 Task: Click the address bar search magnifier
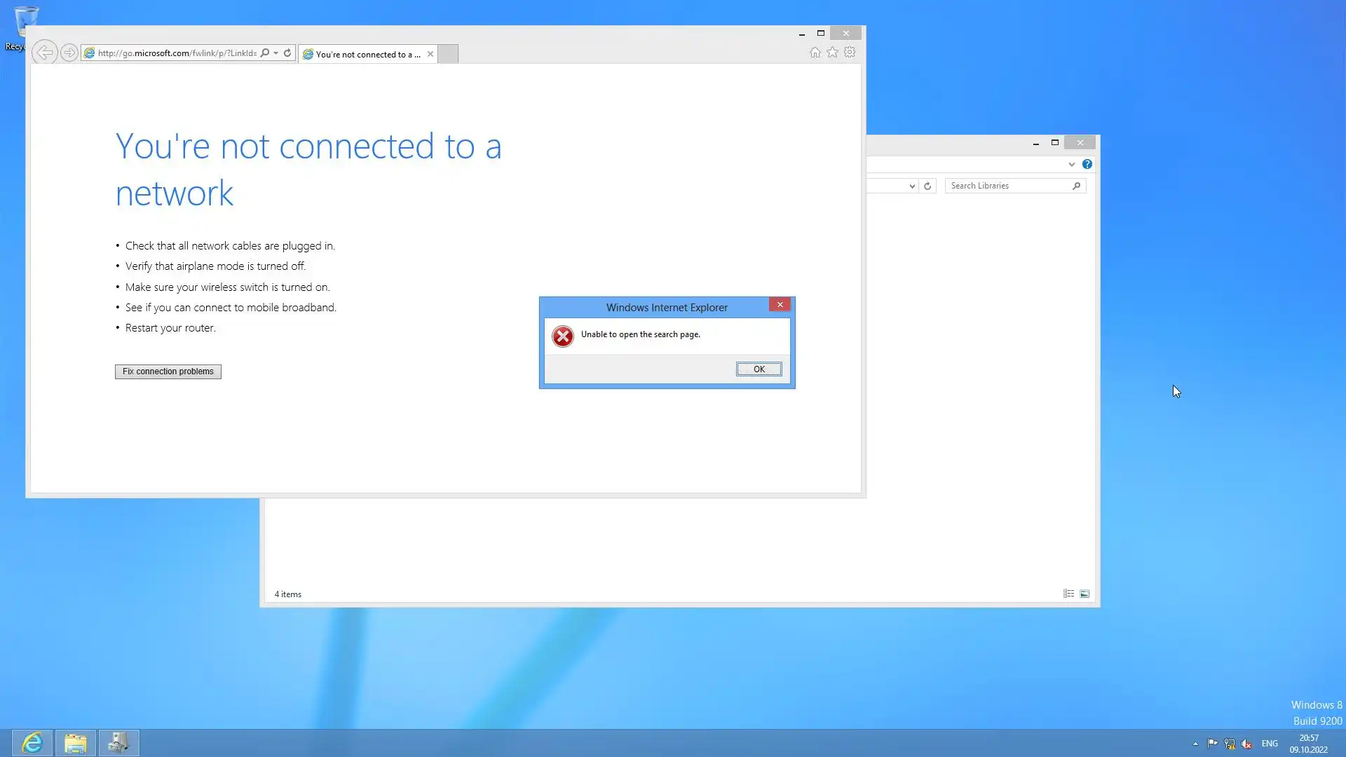pos(265,53)
